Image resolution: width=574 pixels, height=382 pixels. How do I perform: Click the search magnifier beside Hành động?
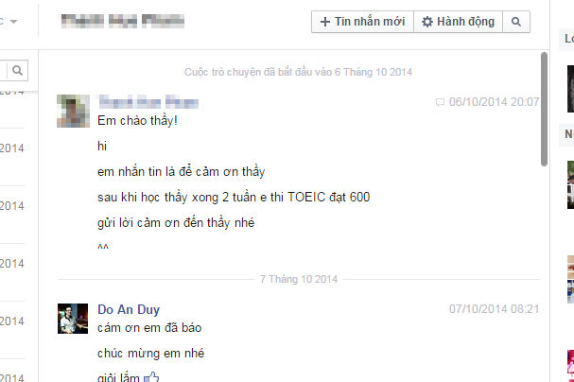point(516,22)
